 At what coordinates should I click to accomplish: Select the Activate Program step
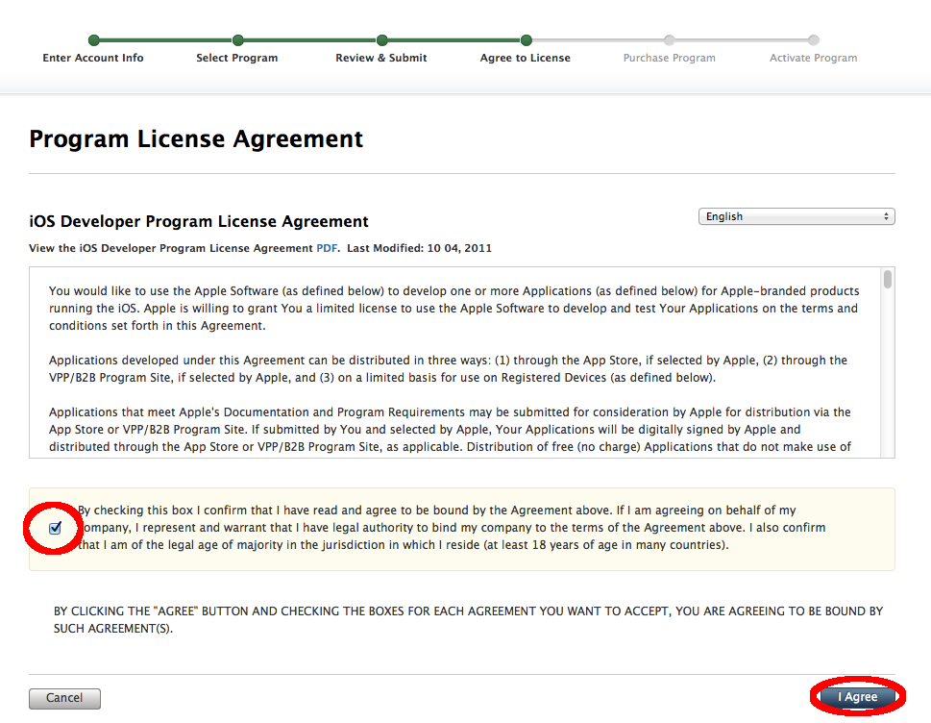click(x=814, y=59)
